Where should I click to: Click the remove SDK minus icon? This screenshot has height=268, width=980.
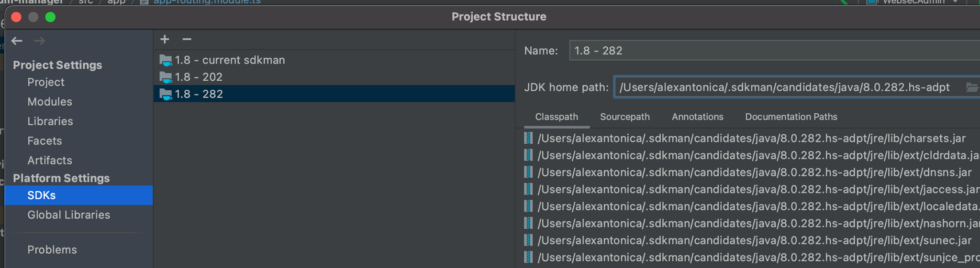coord(187,39)
